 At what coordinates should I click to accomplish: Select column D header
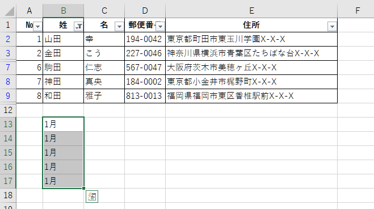145,11
